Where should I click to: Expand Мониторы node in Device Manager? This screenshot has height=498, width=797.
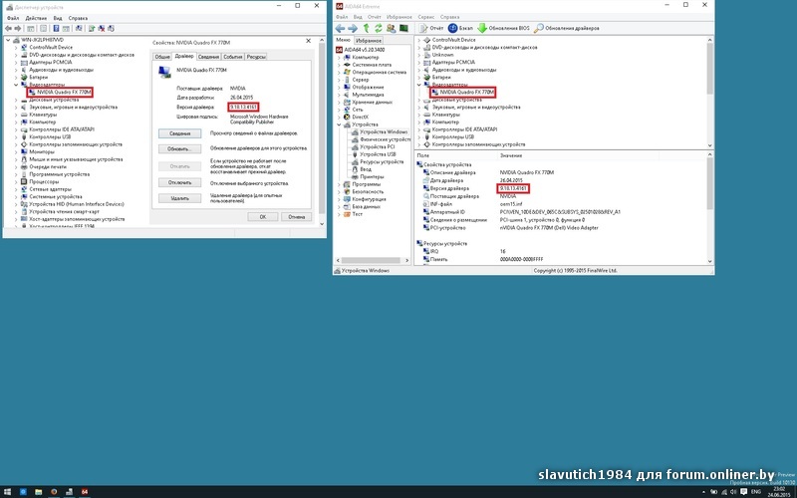point(16,152)
